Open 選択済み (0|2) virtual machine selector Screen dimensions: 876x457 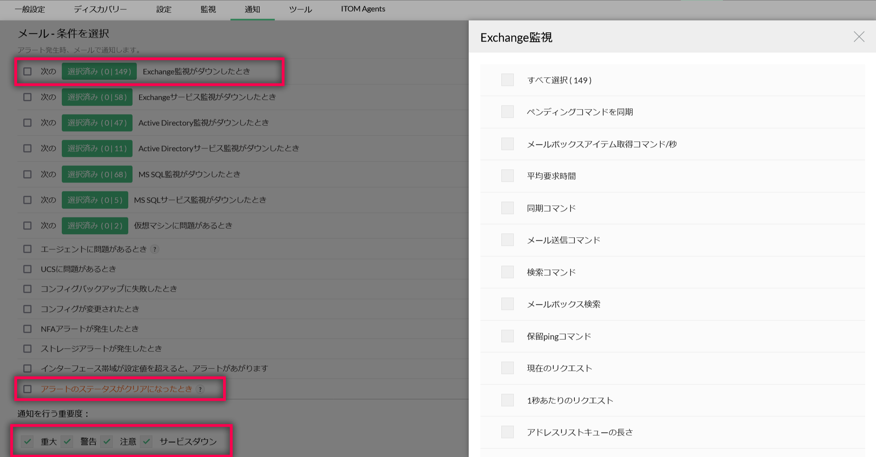95,226
